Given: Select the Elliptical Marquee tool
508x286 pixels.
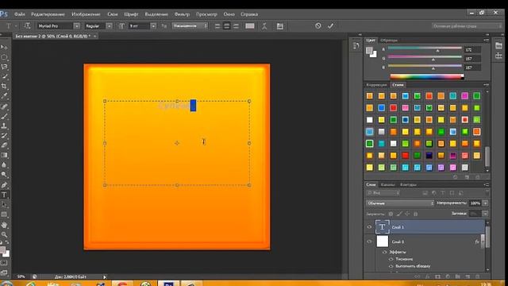Looking at the screenshot, I should pyautogui.click(x=4, y=57).
